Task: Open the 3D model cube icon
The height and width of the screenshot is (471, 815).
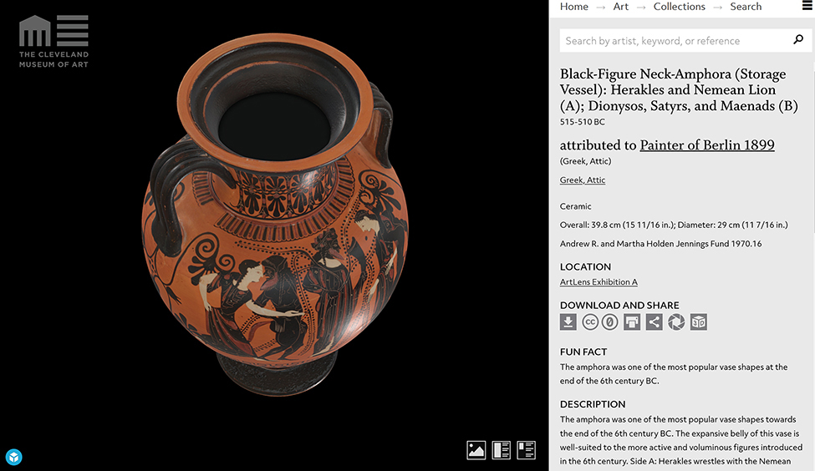Action: (x=699, y=322)
